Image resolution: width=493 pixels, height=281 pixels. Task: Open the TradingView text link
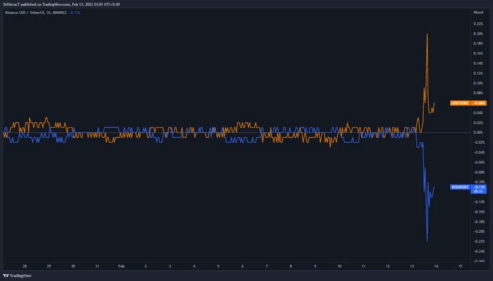(x=20, y=275)
